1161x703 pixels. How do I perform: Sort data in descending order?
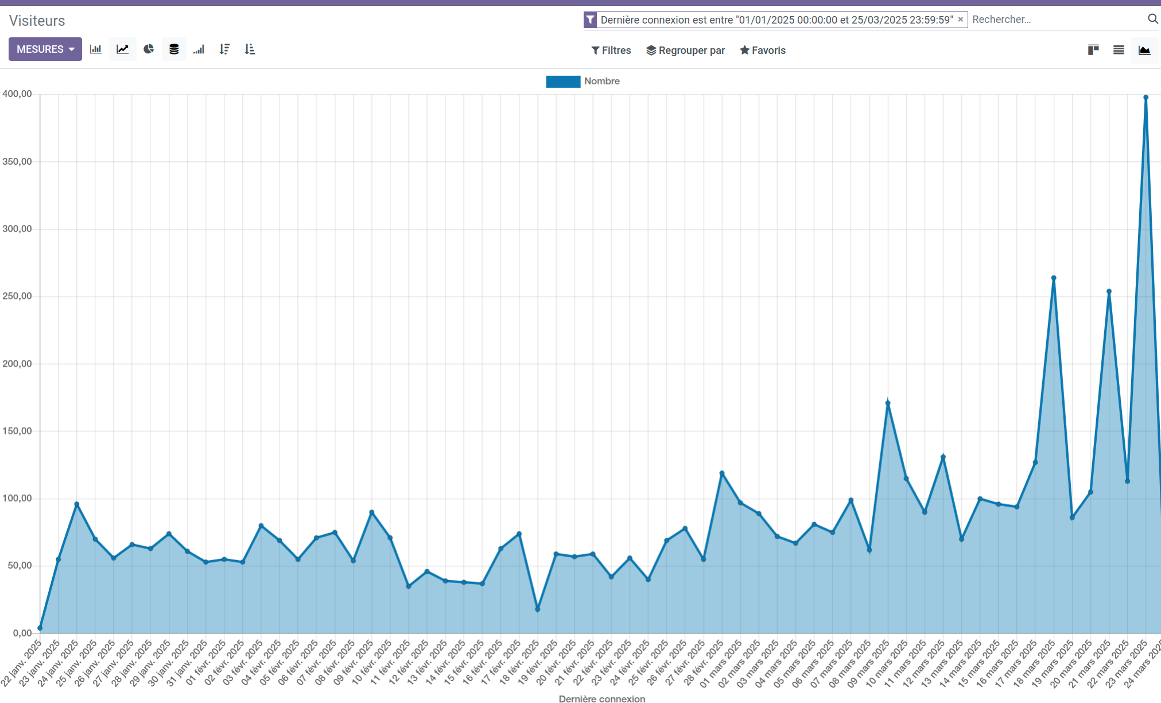pos(224,49)
